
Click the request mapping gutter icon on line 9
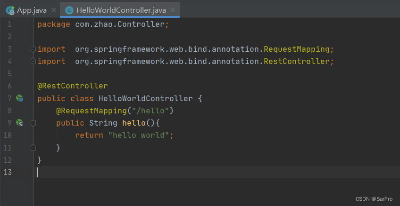(x=20, y=123)
